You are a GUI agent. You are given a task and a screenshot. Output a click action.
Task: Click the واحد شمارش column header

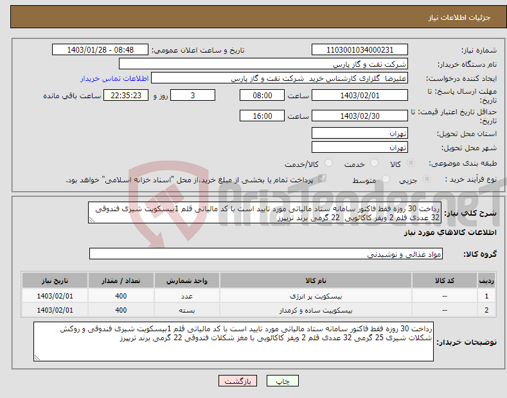point(187,281)
